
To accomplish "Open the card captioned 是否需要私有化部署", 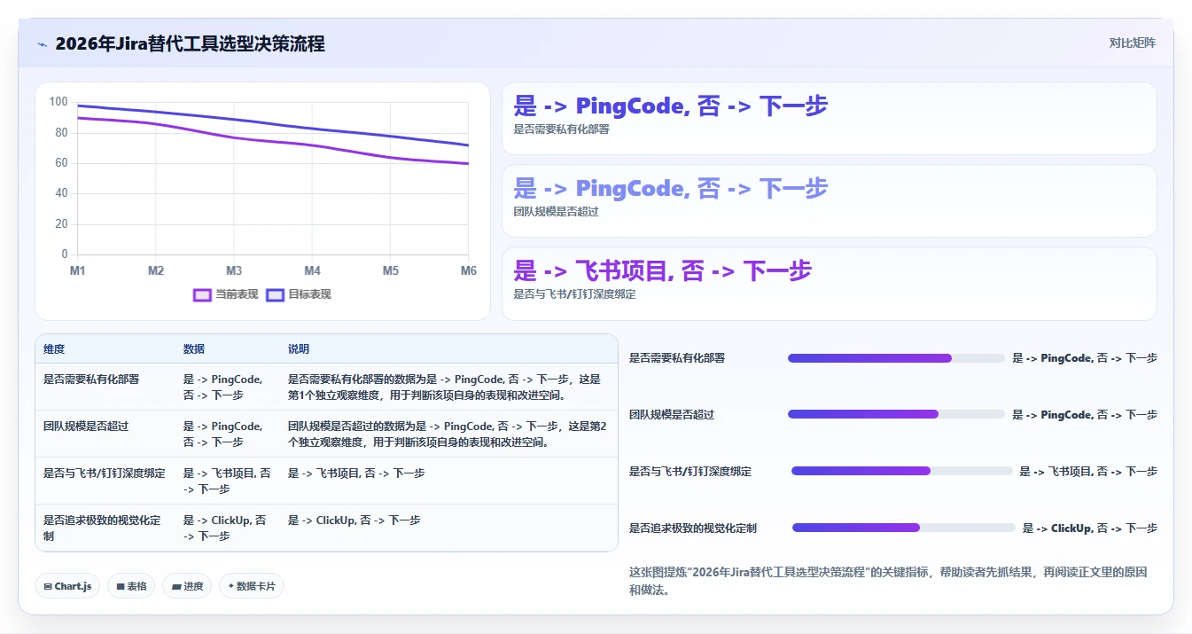I will click(x=830, y=119).
